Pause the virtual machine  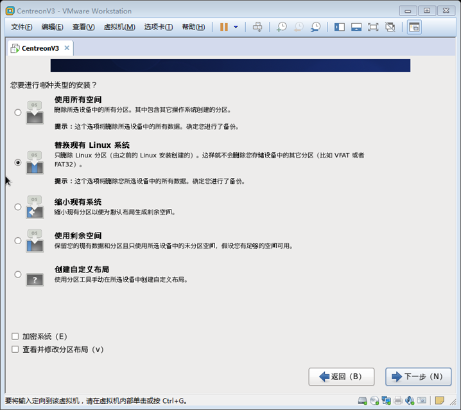tap(224, 27)
